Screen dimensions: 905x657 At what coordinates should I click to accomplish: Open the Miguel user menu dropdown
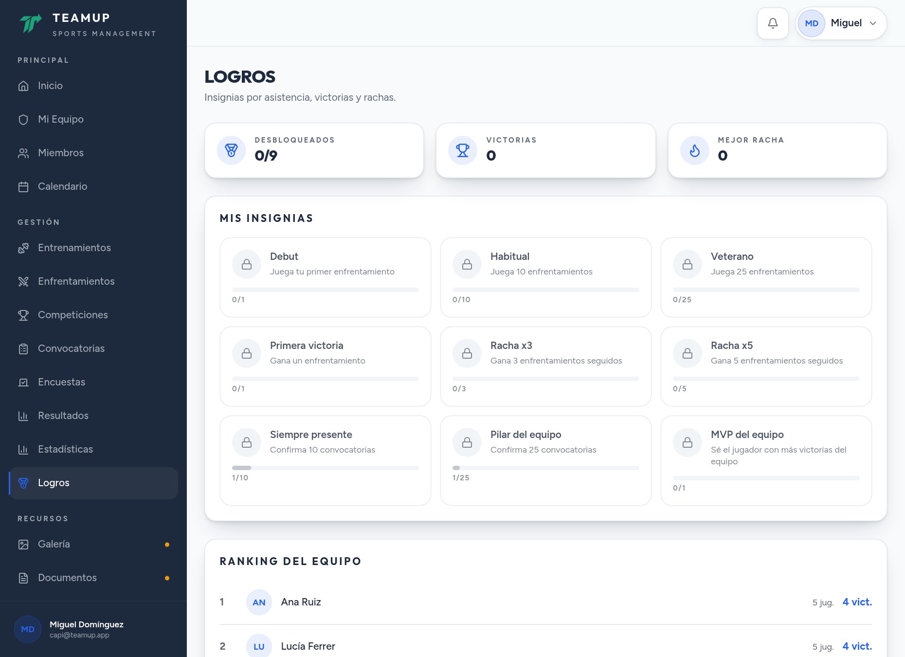pos(841,23)
